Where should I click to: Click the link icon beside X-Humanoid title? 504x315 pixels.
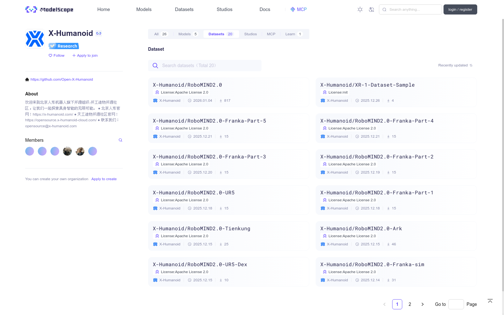[99, 33]
